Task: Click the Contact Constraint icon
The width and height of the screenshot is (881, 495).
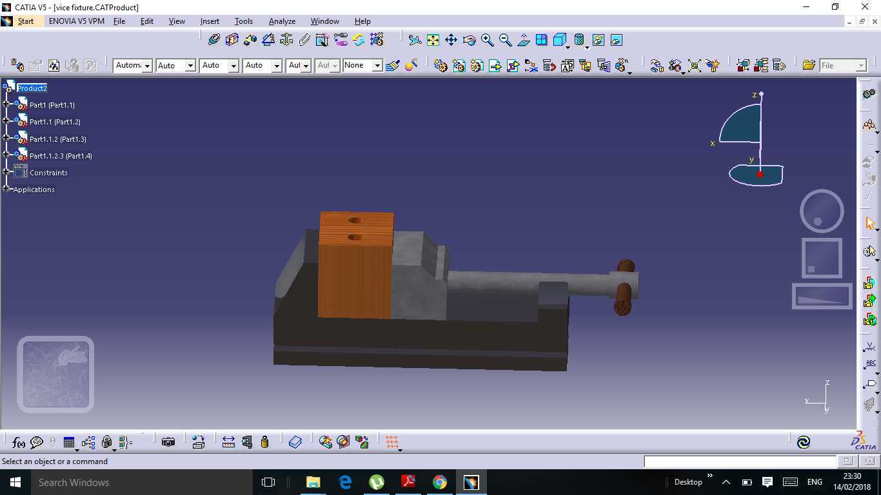Action: [232, 40]
